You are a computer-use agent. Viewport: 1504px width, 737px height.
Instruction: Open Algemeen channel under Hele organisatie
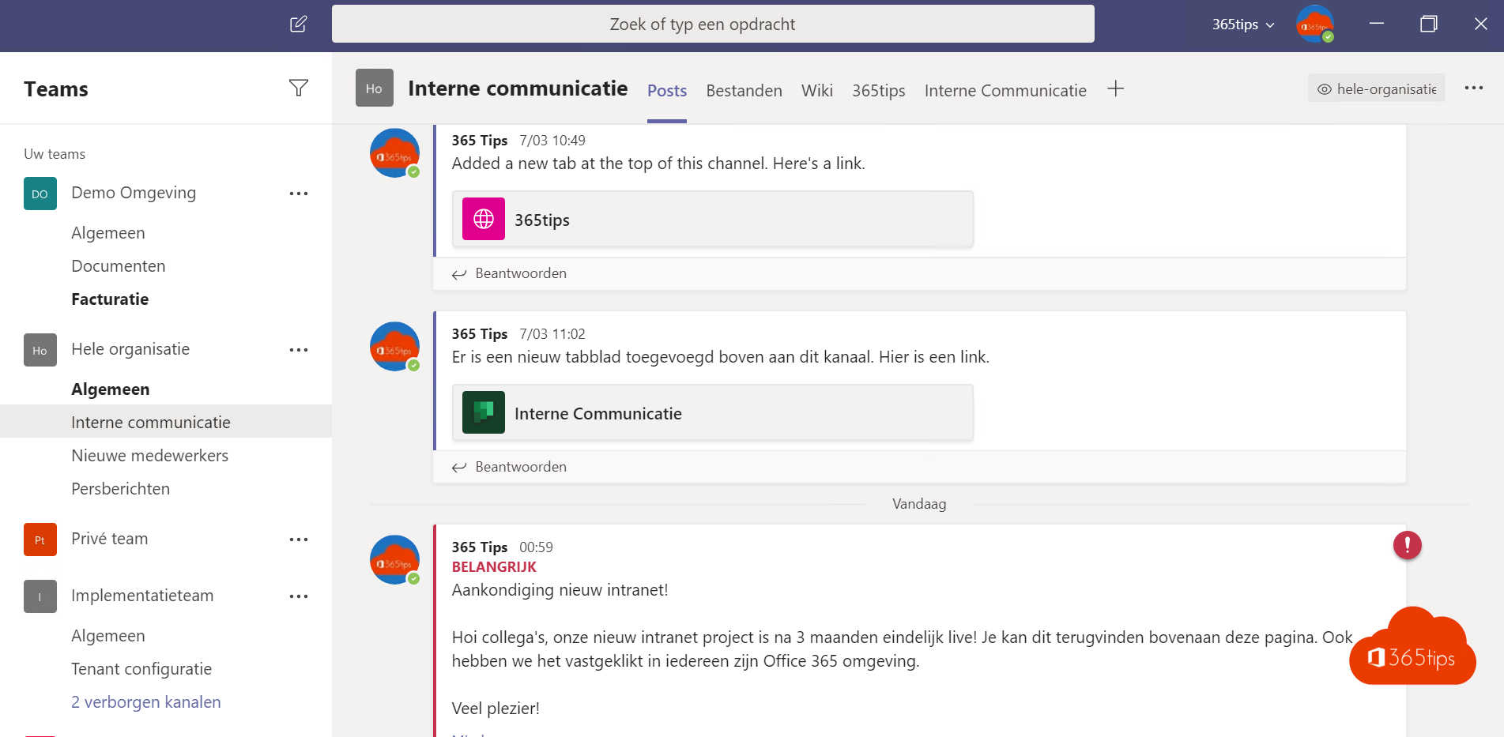(x=111, y=389)
